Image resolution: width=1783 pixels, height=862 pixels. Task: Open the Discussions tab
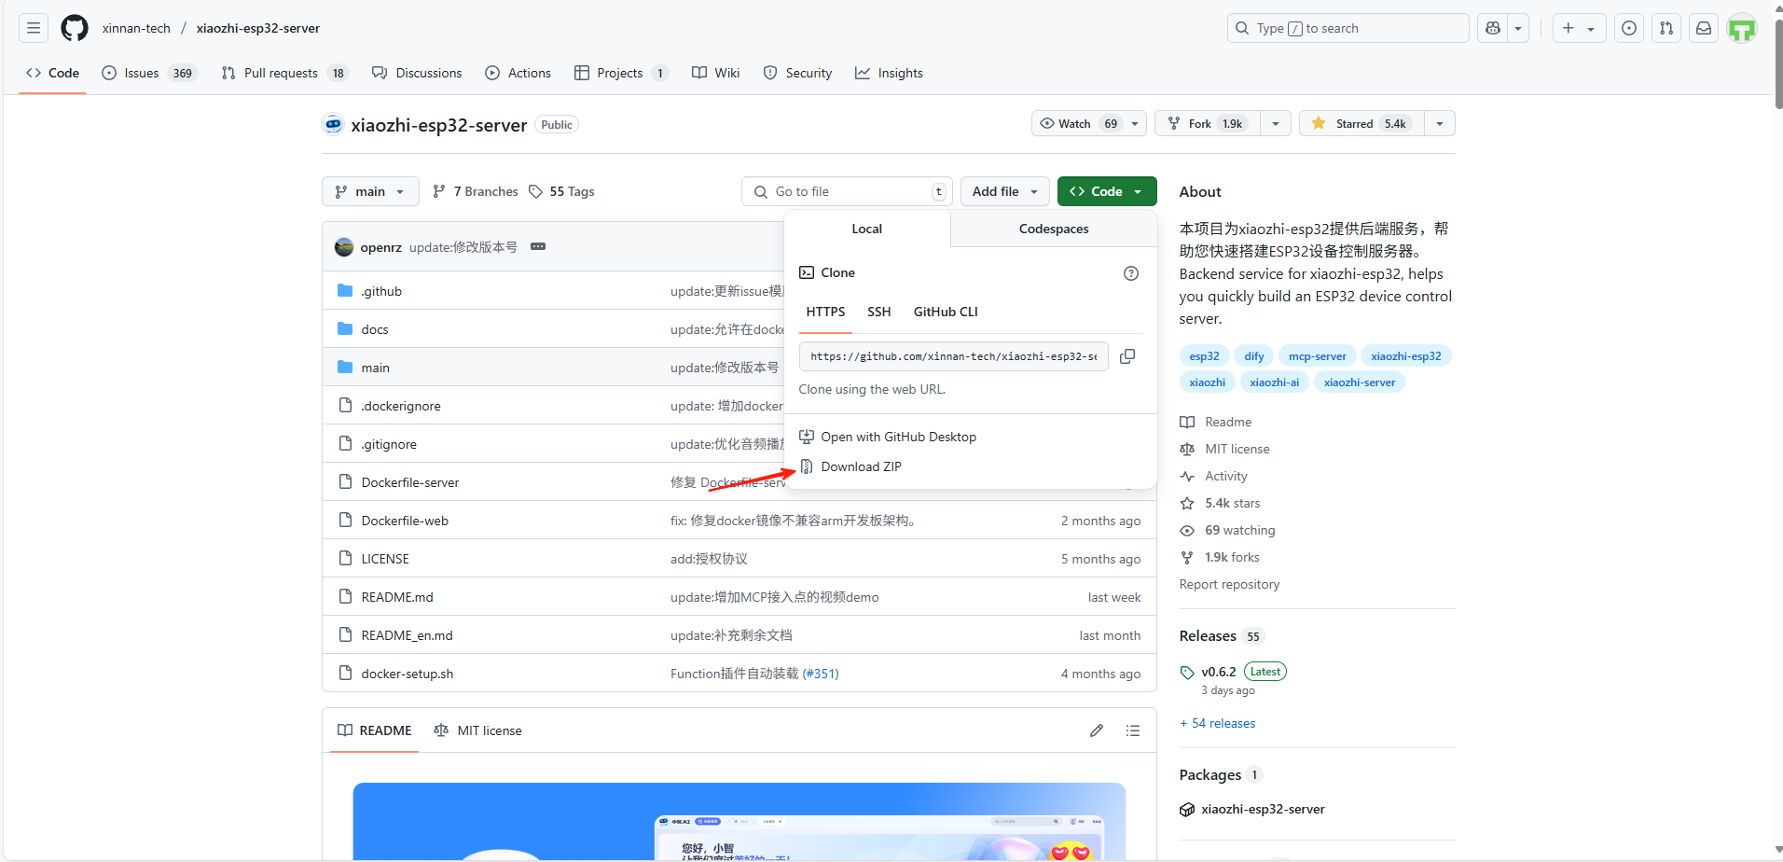(417, 73)
